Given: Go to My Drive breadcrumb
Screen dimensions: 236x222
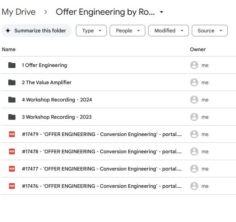Looking at the screenshot, I should 19,12.
